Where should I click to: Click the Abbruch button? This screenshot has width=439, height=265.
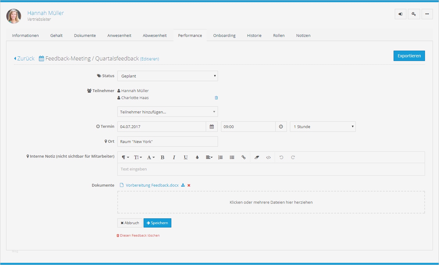(x=130, y=223)
